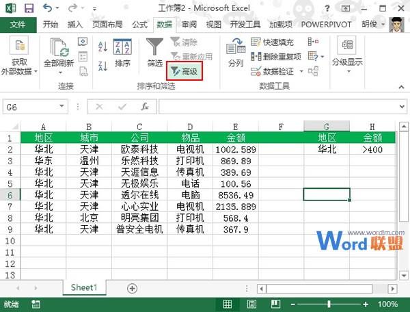410x312 pixels.
Task: Click the Sort Z to A icon
Action: [102, 66]
